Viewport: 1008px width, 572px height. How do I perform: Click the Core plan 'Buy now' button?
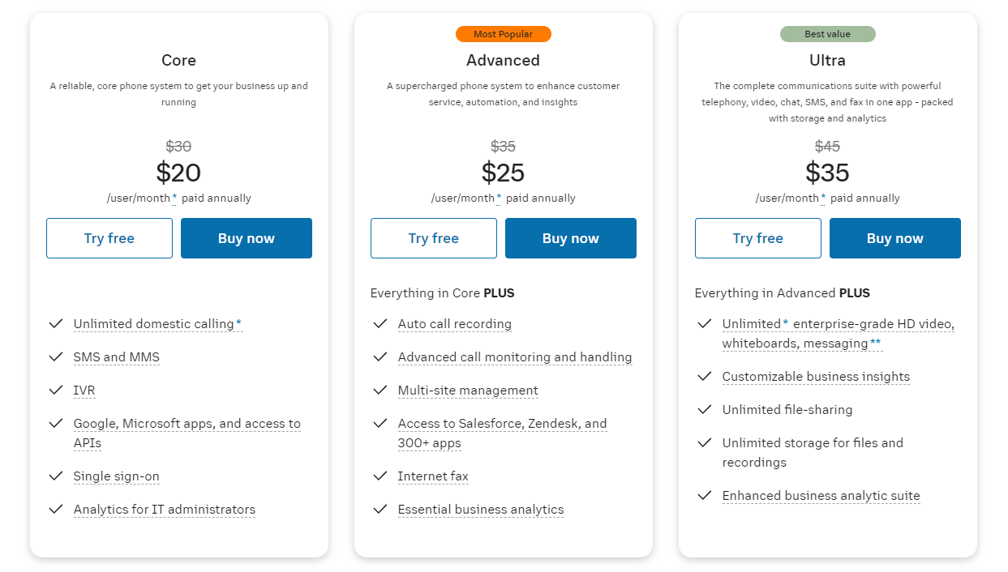point(246,238)
